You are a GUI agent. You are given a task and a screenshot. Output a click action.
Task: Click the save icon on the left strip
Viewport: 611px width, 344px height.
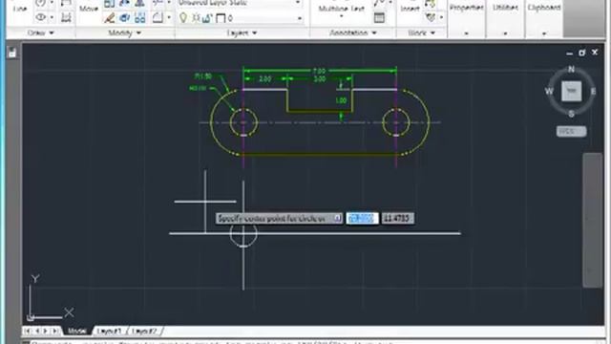coord(12,53)
